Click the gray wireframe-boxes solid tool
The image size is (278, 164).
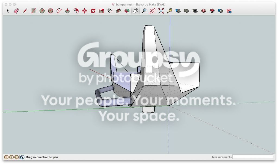click(x=195, y=11)
